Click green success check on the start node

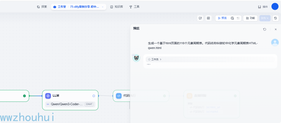pyautogui.click(x=24, y=96)
